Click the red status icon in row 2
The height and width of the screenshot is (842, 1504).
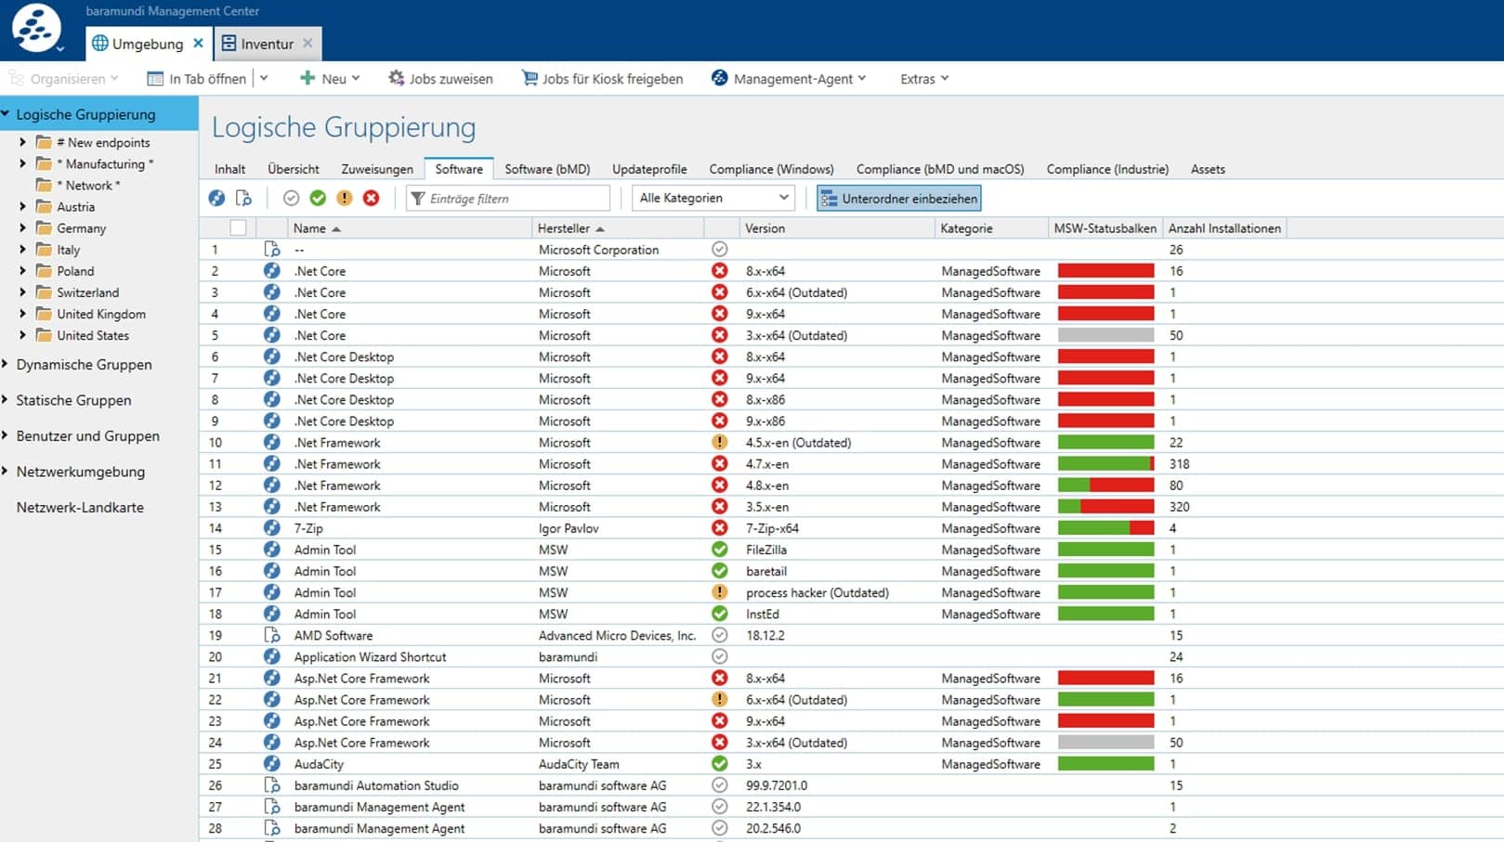(x=719, y=271)
